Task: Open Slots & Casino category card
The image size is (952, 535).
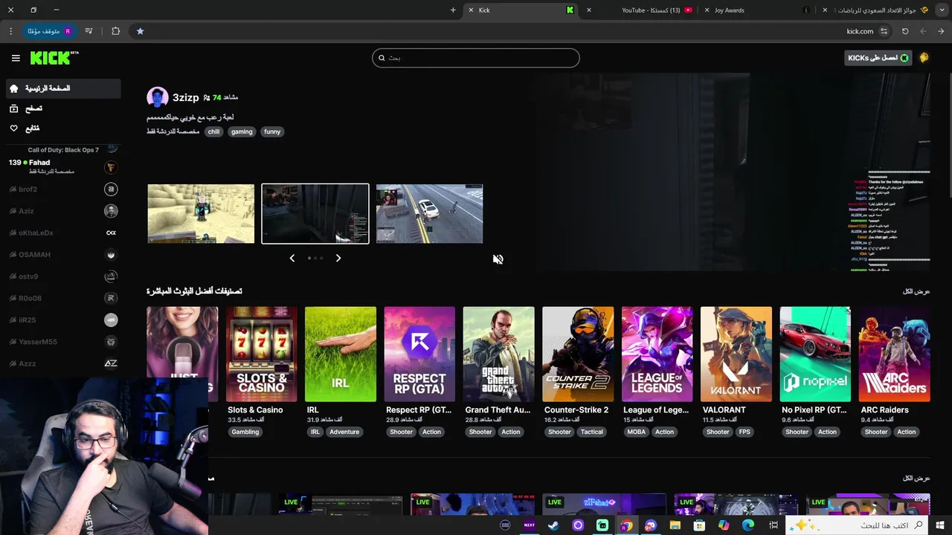Action: click(261, 354)
